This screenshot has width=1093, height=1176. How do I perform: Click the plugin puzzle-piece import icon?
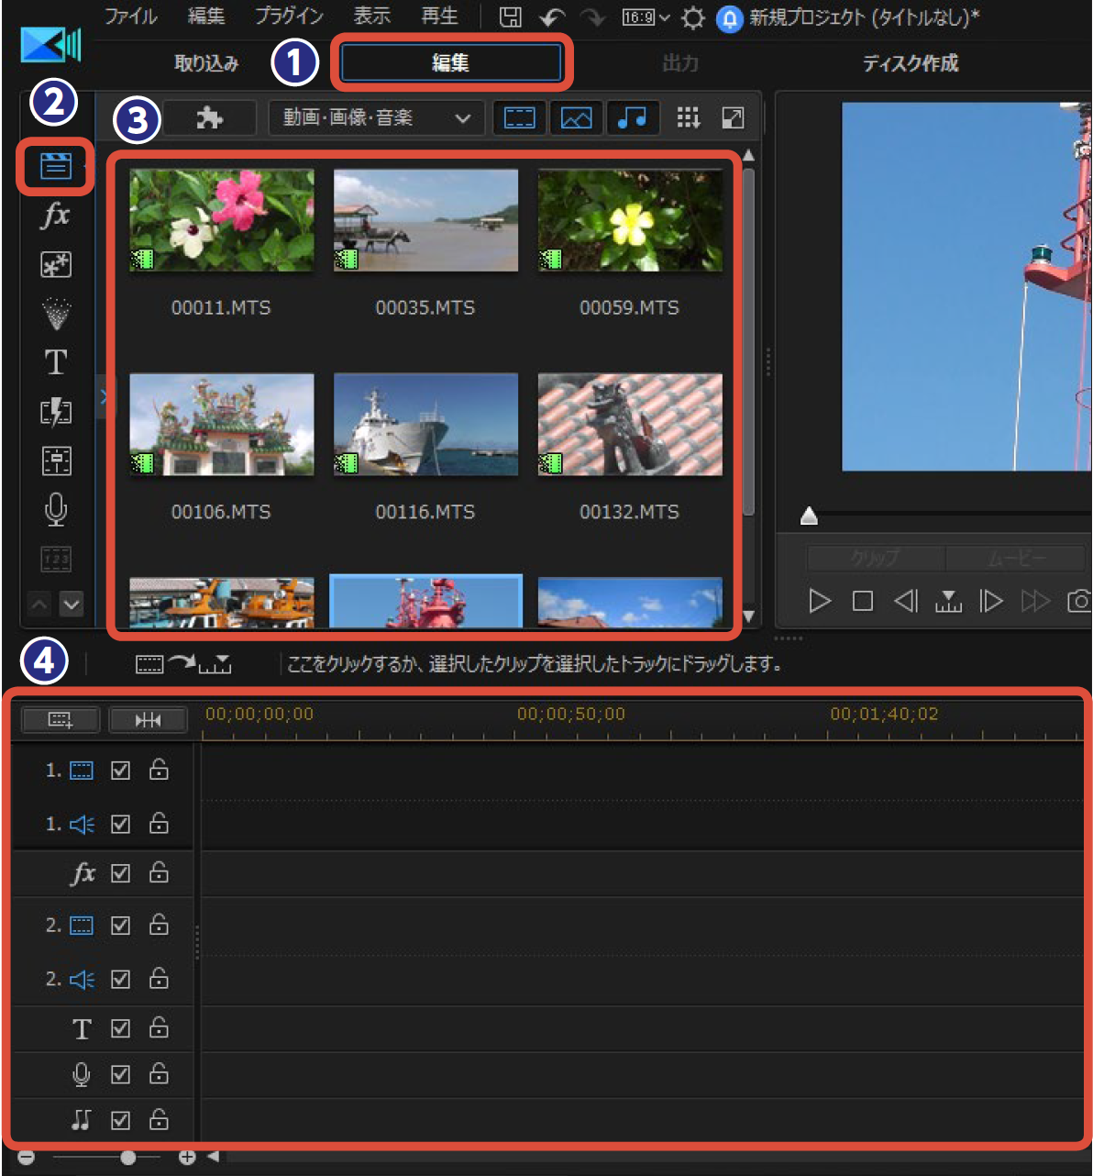(x=209, y=118)
